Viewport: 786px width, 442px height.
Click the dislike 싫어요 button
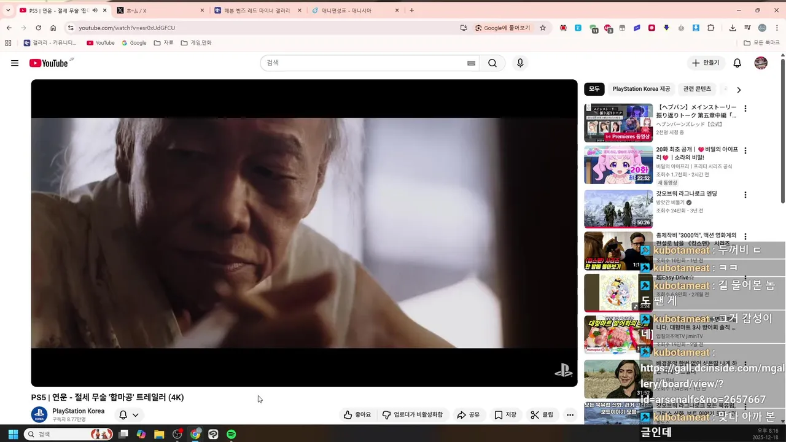pos(412,415)
